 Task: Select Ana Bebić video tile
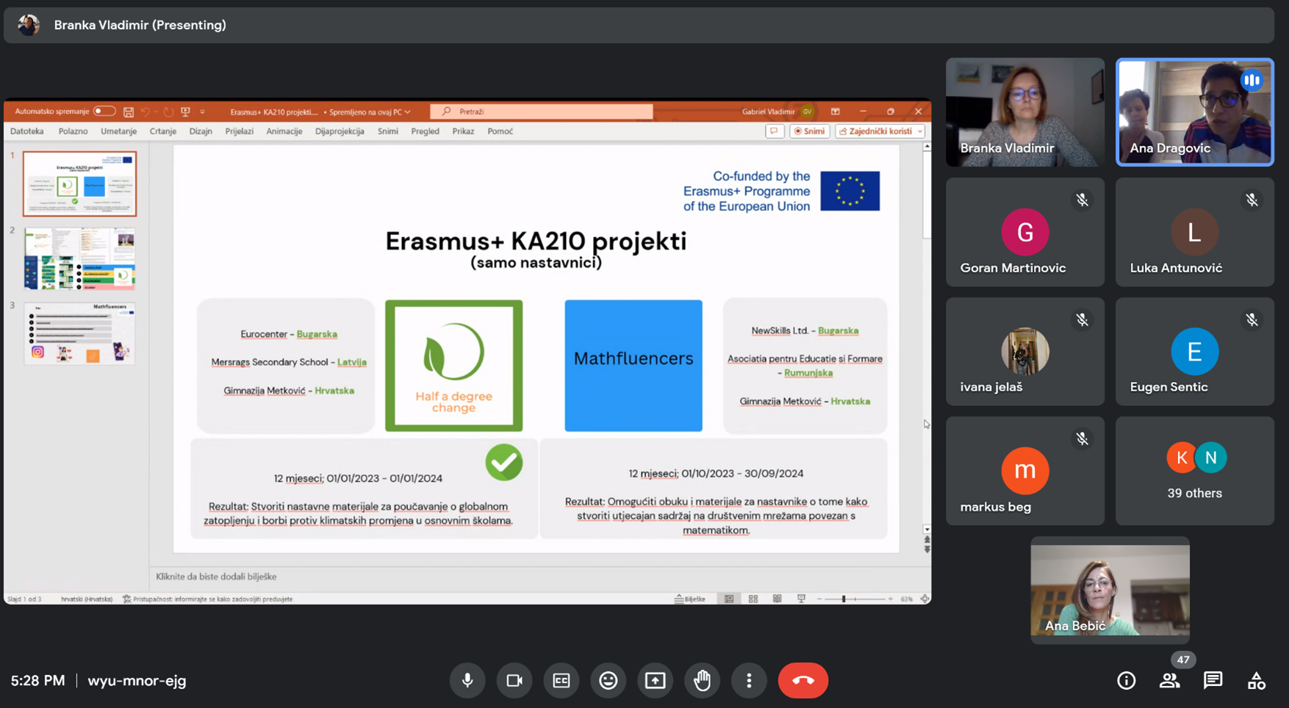tap(1110, 590)
